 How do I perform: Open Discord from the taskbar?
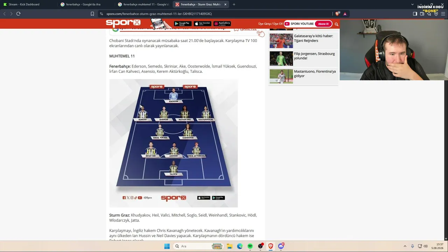(x=281, y=246)
